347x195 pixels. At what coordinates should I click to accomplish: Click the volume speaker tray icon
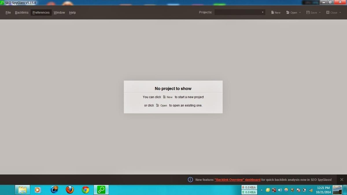[x=280, y=190]
